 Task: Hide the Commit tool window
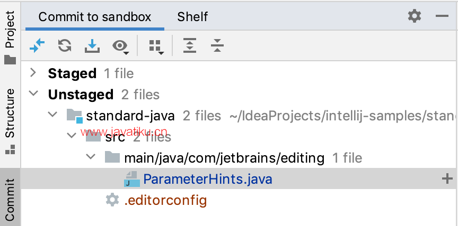pyautogui.click(x=442, y=16)
